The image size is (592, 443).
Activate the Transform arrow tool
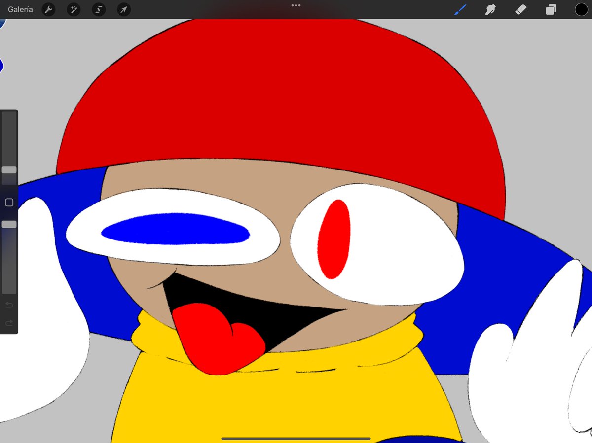point(124,9)
